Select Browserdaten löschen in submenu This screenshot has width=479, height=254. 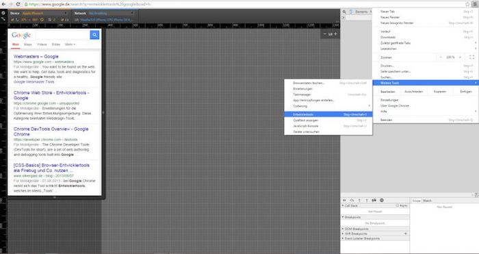click(328, 83)
